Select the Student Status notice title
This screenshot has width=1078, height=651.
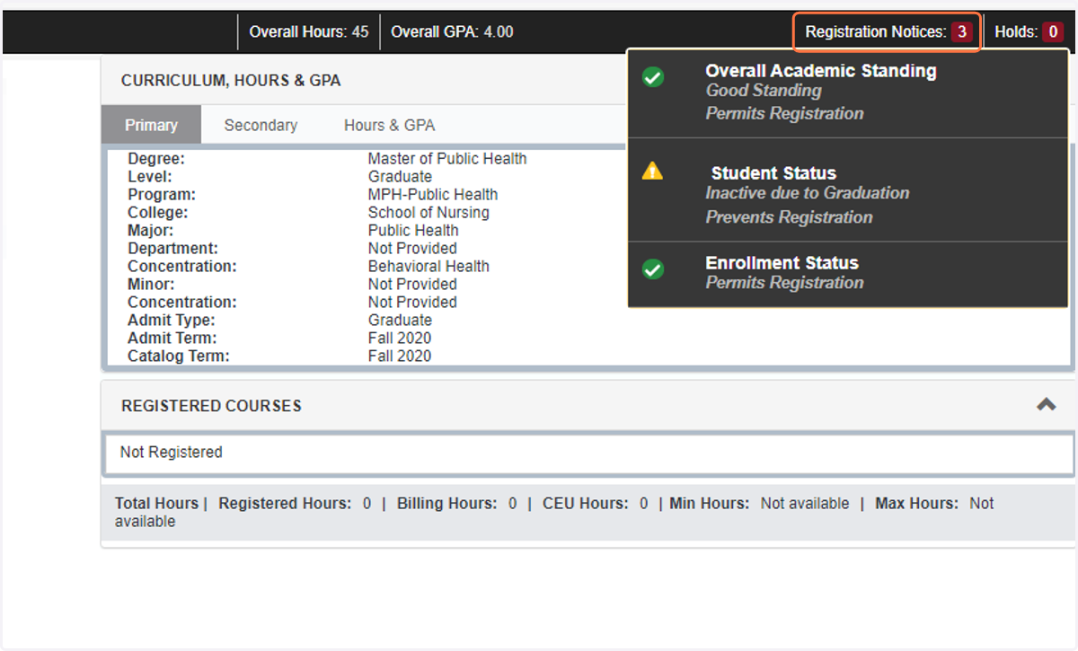click(x=773, y=173)
